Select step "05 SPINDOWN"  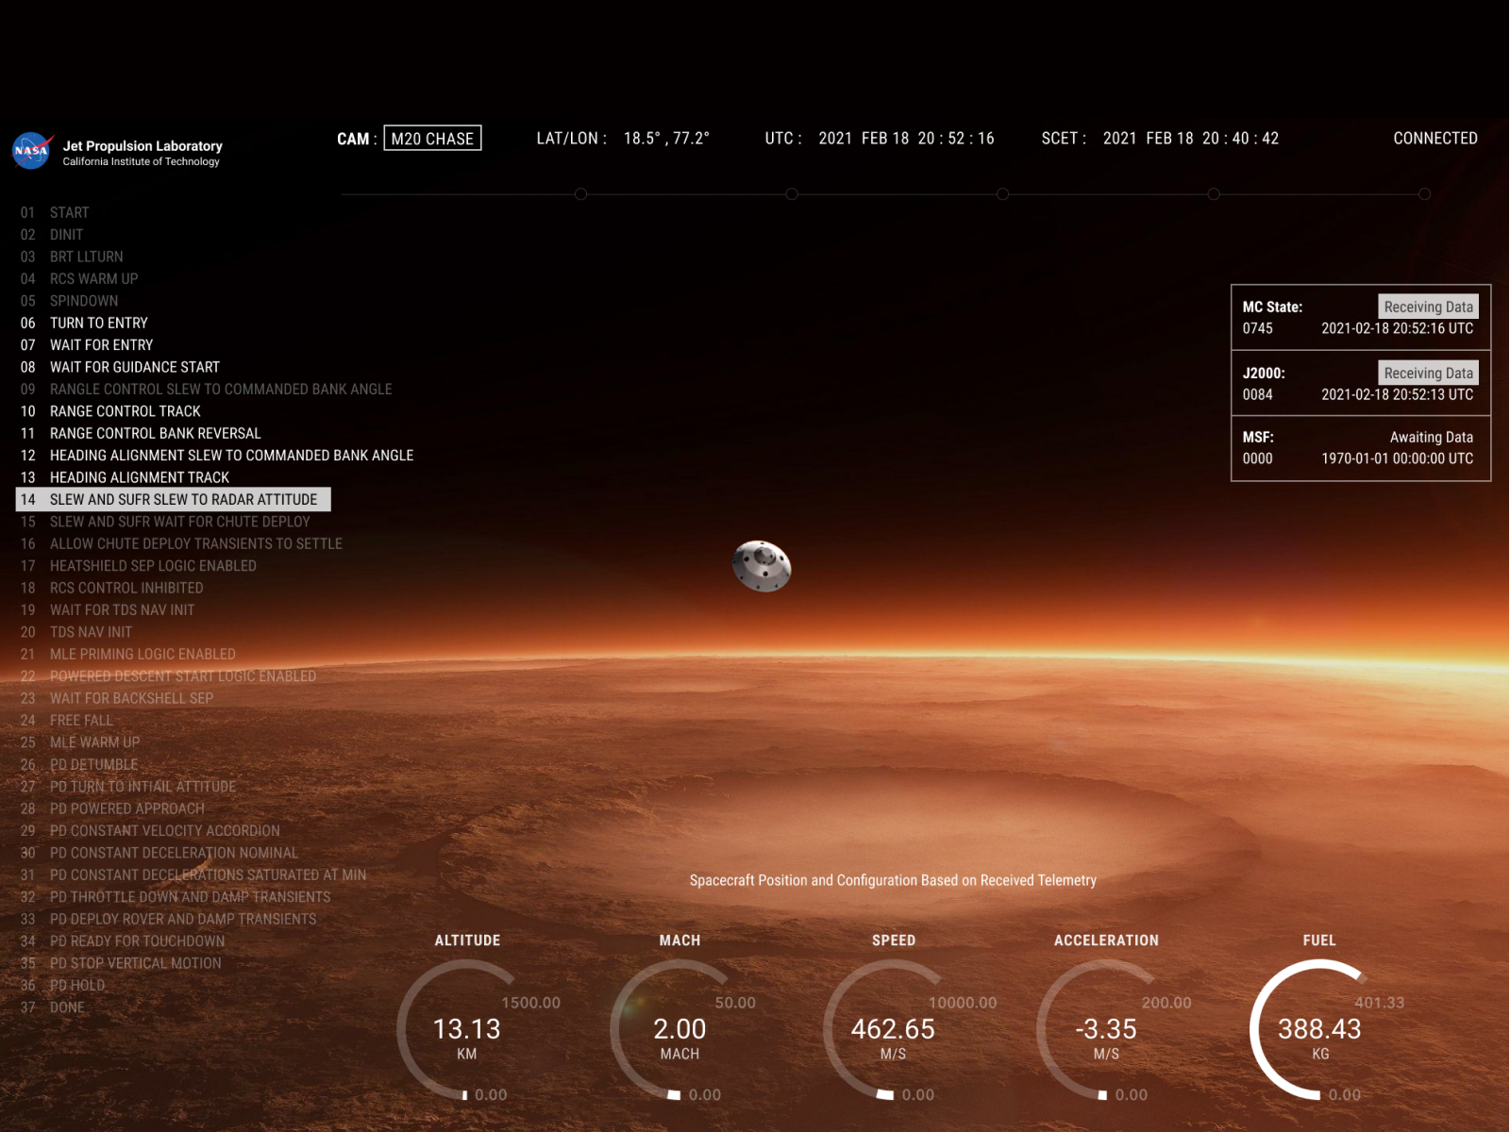click(x=69, y=301)
